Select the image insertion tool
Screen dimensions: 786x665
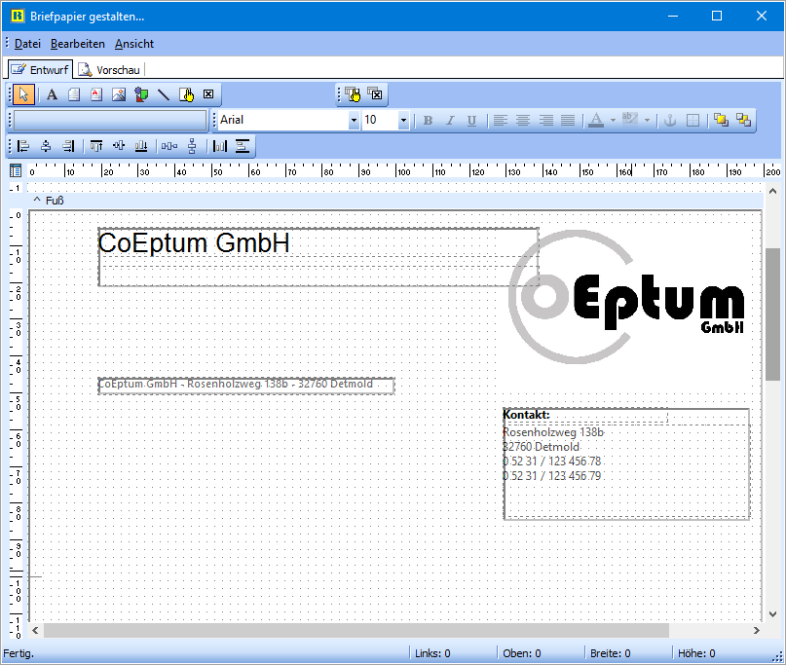pyautogui.click(x=118, y=94)
